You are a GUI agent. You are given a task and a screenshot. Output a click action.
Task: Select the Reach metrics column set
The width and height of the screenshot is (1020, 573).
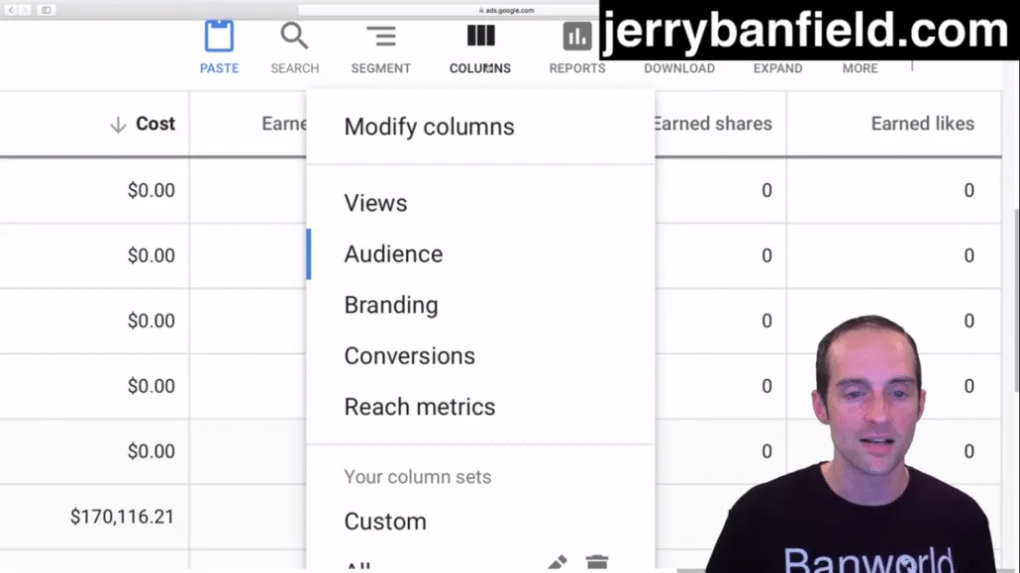[x=420, y=407]
